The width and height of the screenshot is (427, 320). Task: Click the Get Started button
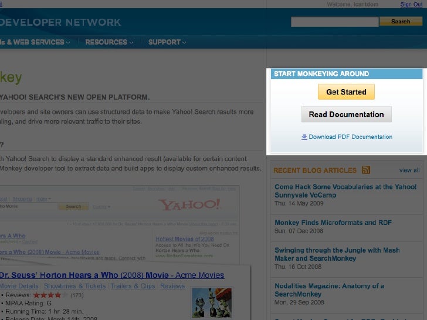pyautogui.click(x=346, y=92)
